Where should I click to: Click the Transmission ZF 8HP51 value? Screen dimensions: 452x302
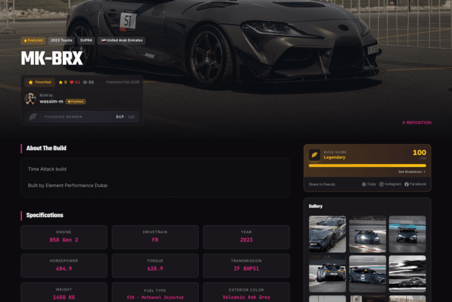(x=246, y=269)
